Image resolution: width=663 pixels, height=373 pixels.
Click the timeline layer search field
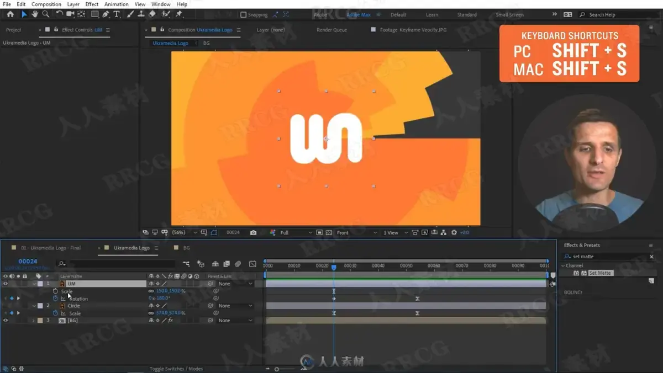(116, 264)
